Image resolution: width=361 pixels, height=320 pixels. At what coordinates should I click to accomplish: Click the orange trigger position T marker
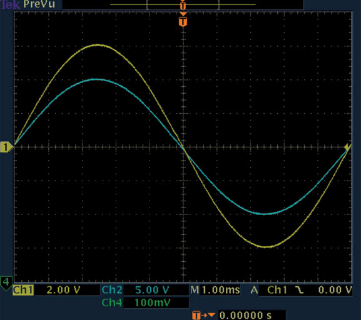tap(183, 21)
